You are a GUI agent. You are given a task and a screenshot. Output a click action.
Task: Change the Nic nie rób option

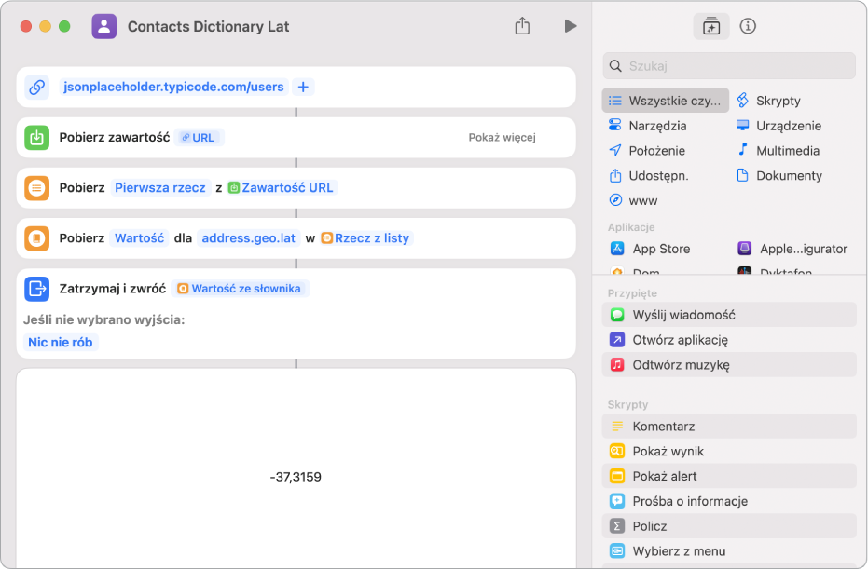point(62,342)
